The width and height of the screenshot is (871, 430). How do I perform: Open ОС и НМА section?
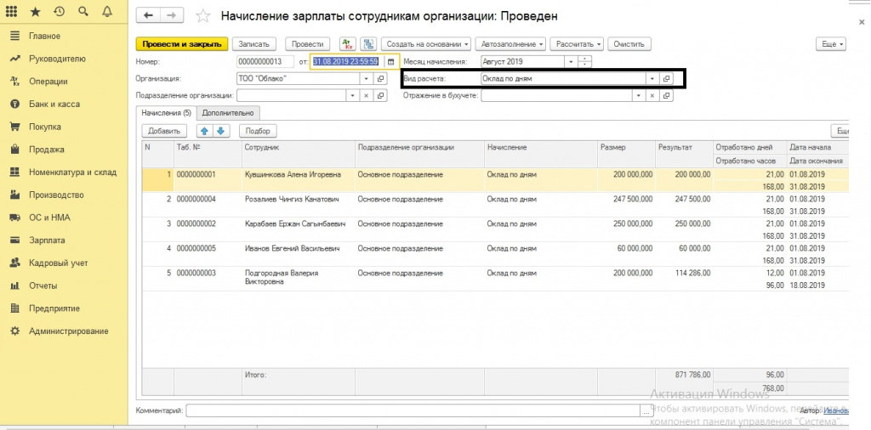coord(49,218)
